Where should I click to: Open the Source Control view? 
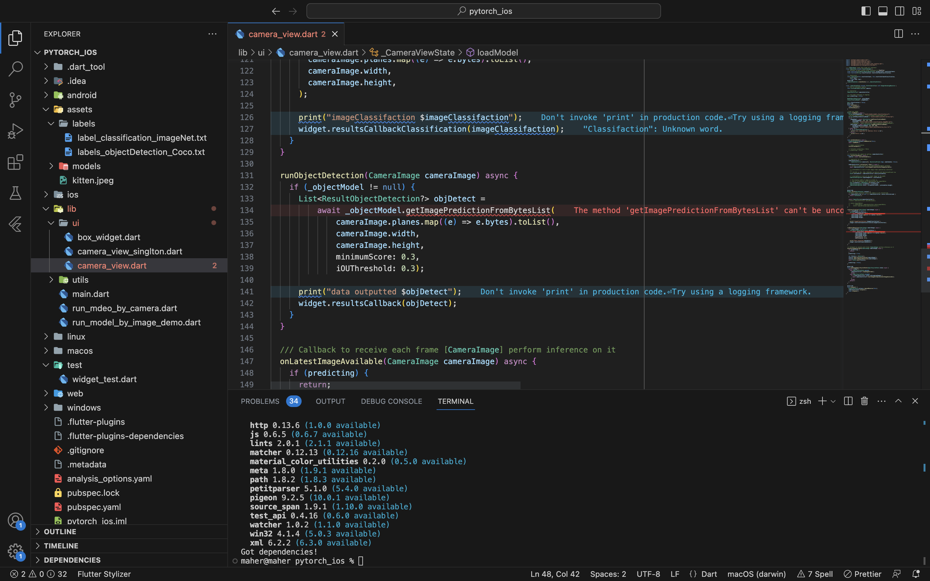[15, 100]
